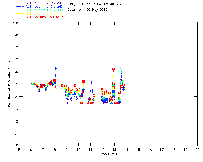Click the AOT 400nm legend entry
This screenshot has height=162, width=203.
click(x=40, y=3)
